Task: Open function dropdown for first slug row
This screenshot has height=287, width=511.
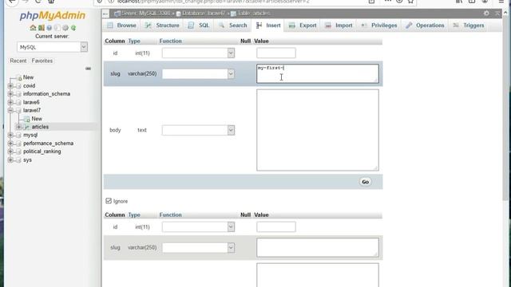Action: coord(198,74)
